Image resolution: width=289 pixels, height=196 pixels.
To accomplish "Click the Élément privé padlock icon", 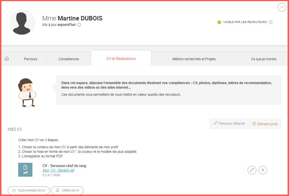I will click(254, 124).
